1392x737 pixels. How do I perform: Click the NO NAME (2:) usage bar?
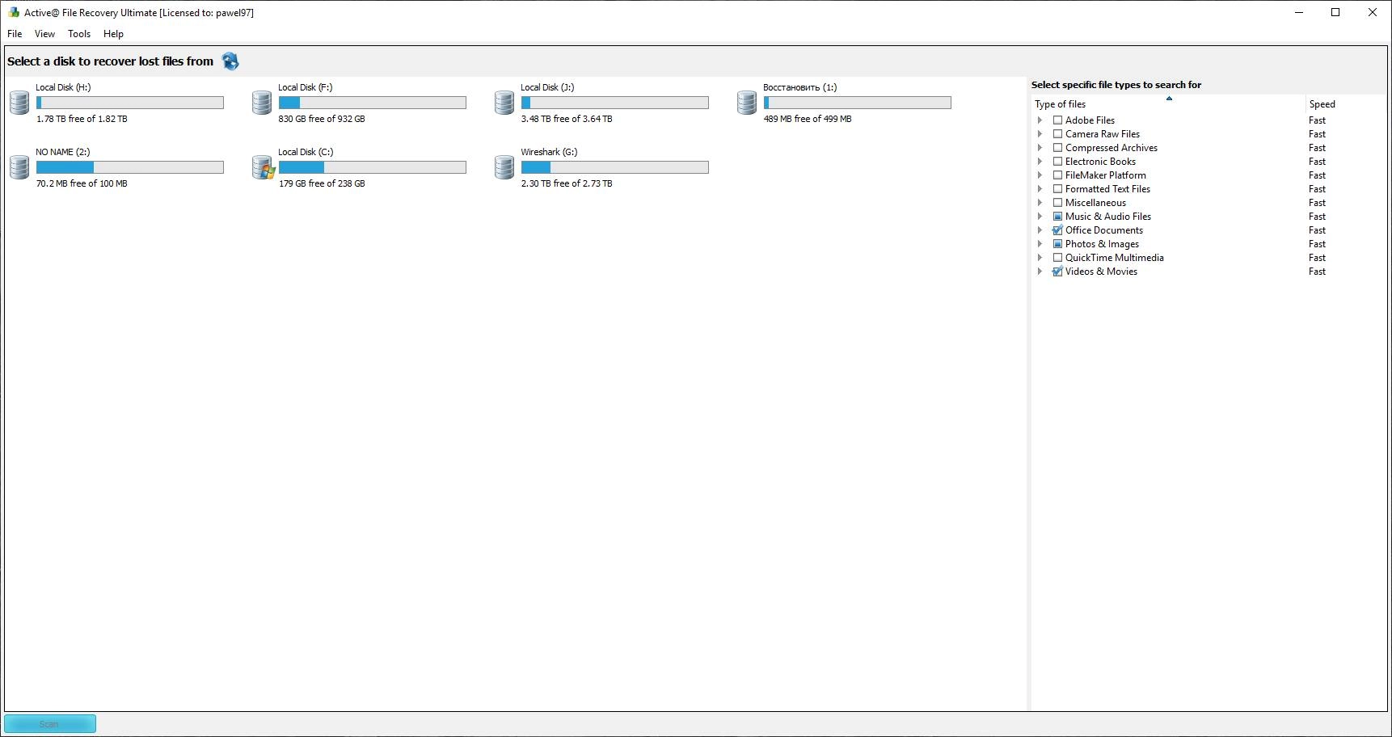click(x=130, y=167)
